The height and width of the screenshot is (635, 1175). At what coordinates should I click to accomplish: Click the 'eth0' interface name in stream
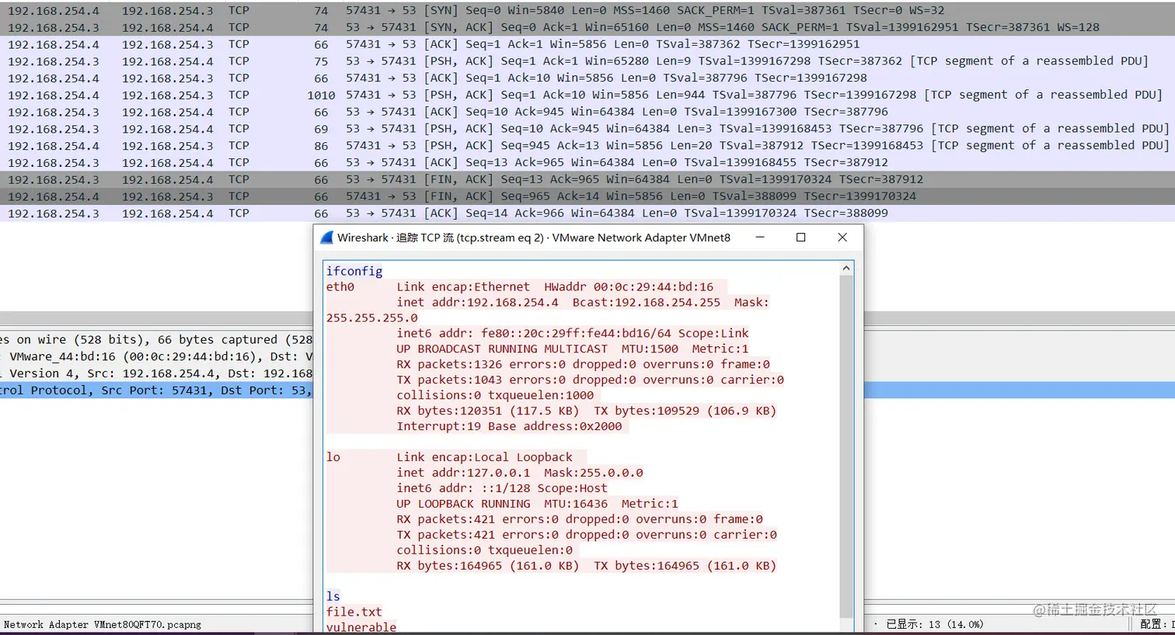[x=340, y=286]
